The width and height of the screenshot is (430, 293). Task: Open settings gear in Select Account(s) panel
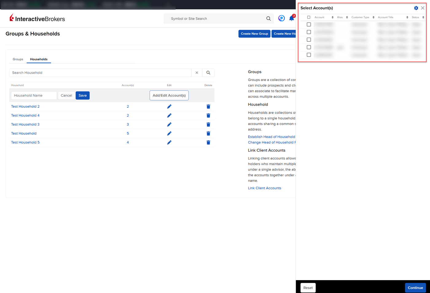[x=416, y=8]
